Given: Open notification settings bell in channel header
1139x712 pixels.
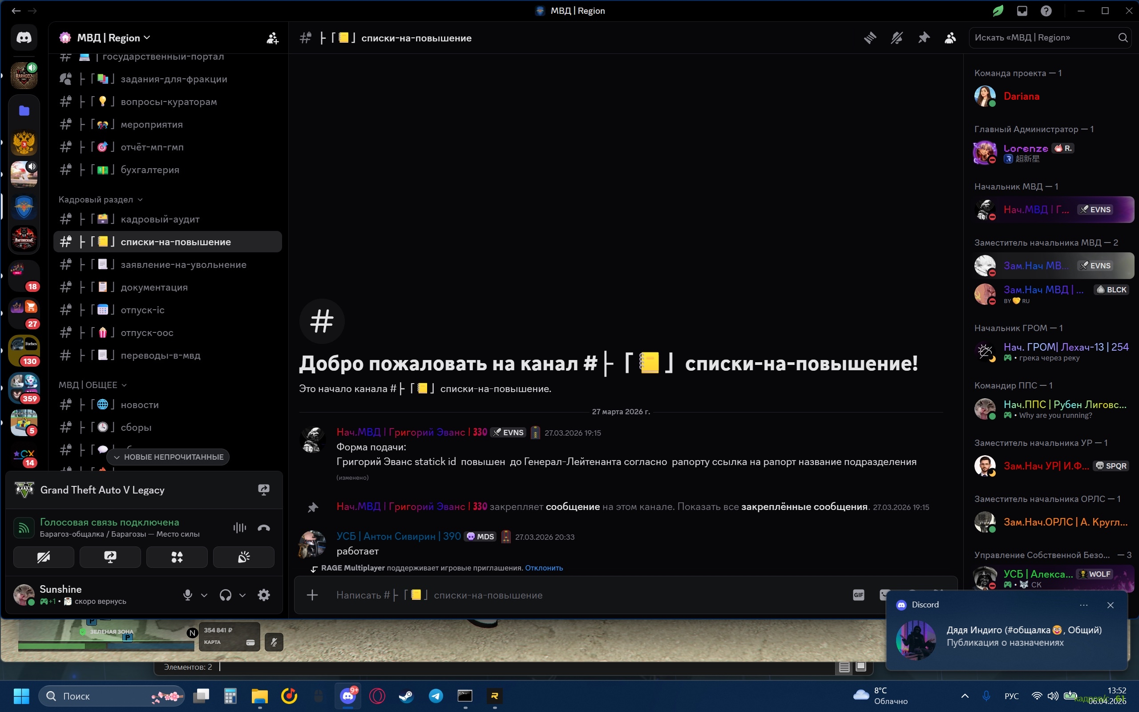Looking at the screenshot, I should click(x=897, y=38).
